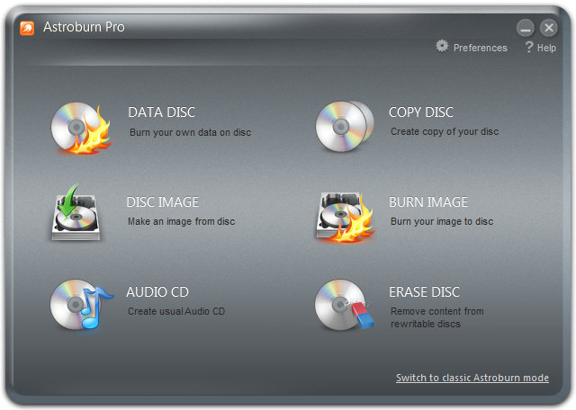Click the Burn Image flaming drive icon

coord(345,217)
